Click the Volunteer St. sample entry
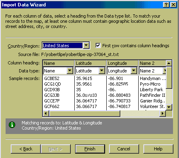The height and width of the screenshot is (158, 179). [153, 106]
